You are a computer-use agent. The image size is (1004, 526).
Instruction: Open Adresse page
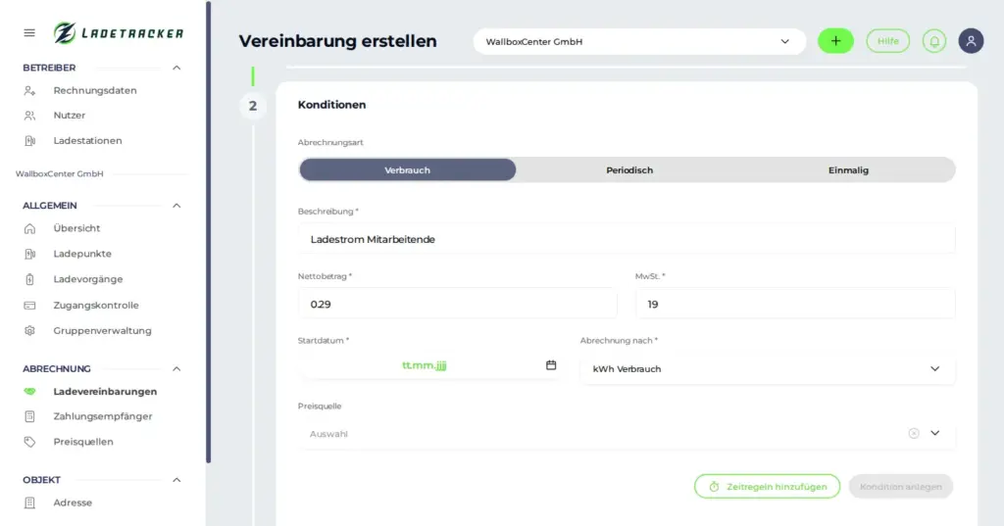pyautogui.click(x=73, y=502)
